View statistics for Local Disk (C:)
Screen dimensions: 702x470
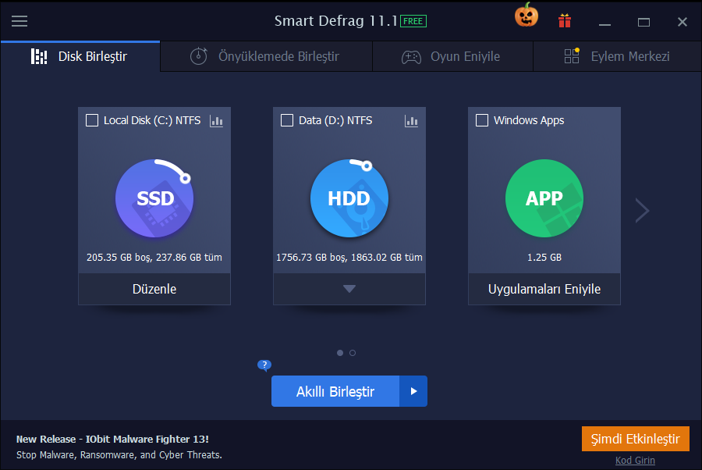(216, 121)
